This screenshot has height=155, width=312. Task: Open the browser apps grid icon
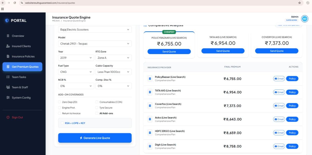[3, 9]
